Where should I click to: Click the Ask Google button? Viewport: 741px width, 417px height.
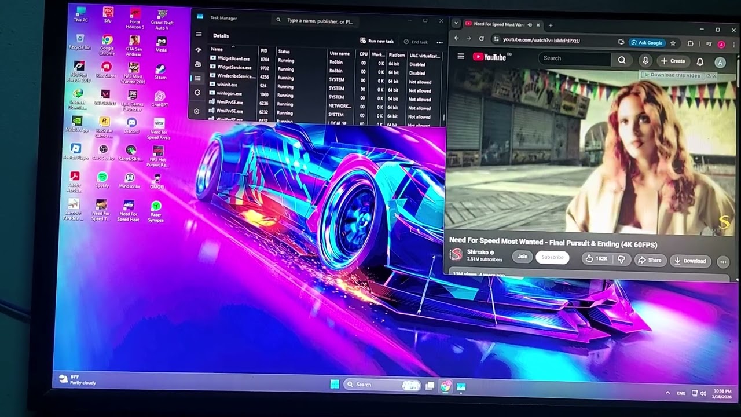pyautogui.click(x=647, y=43)
